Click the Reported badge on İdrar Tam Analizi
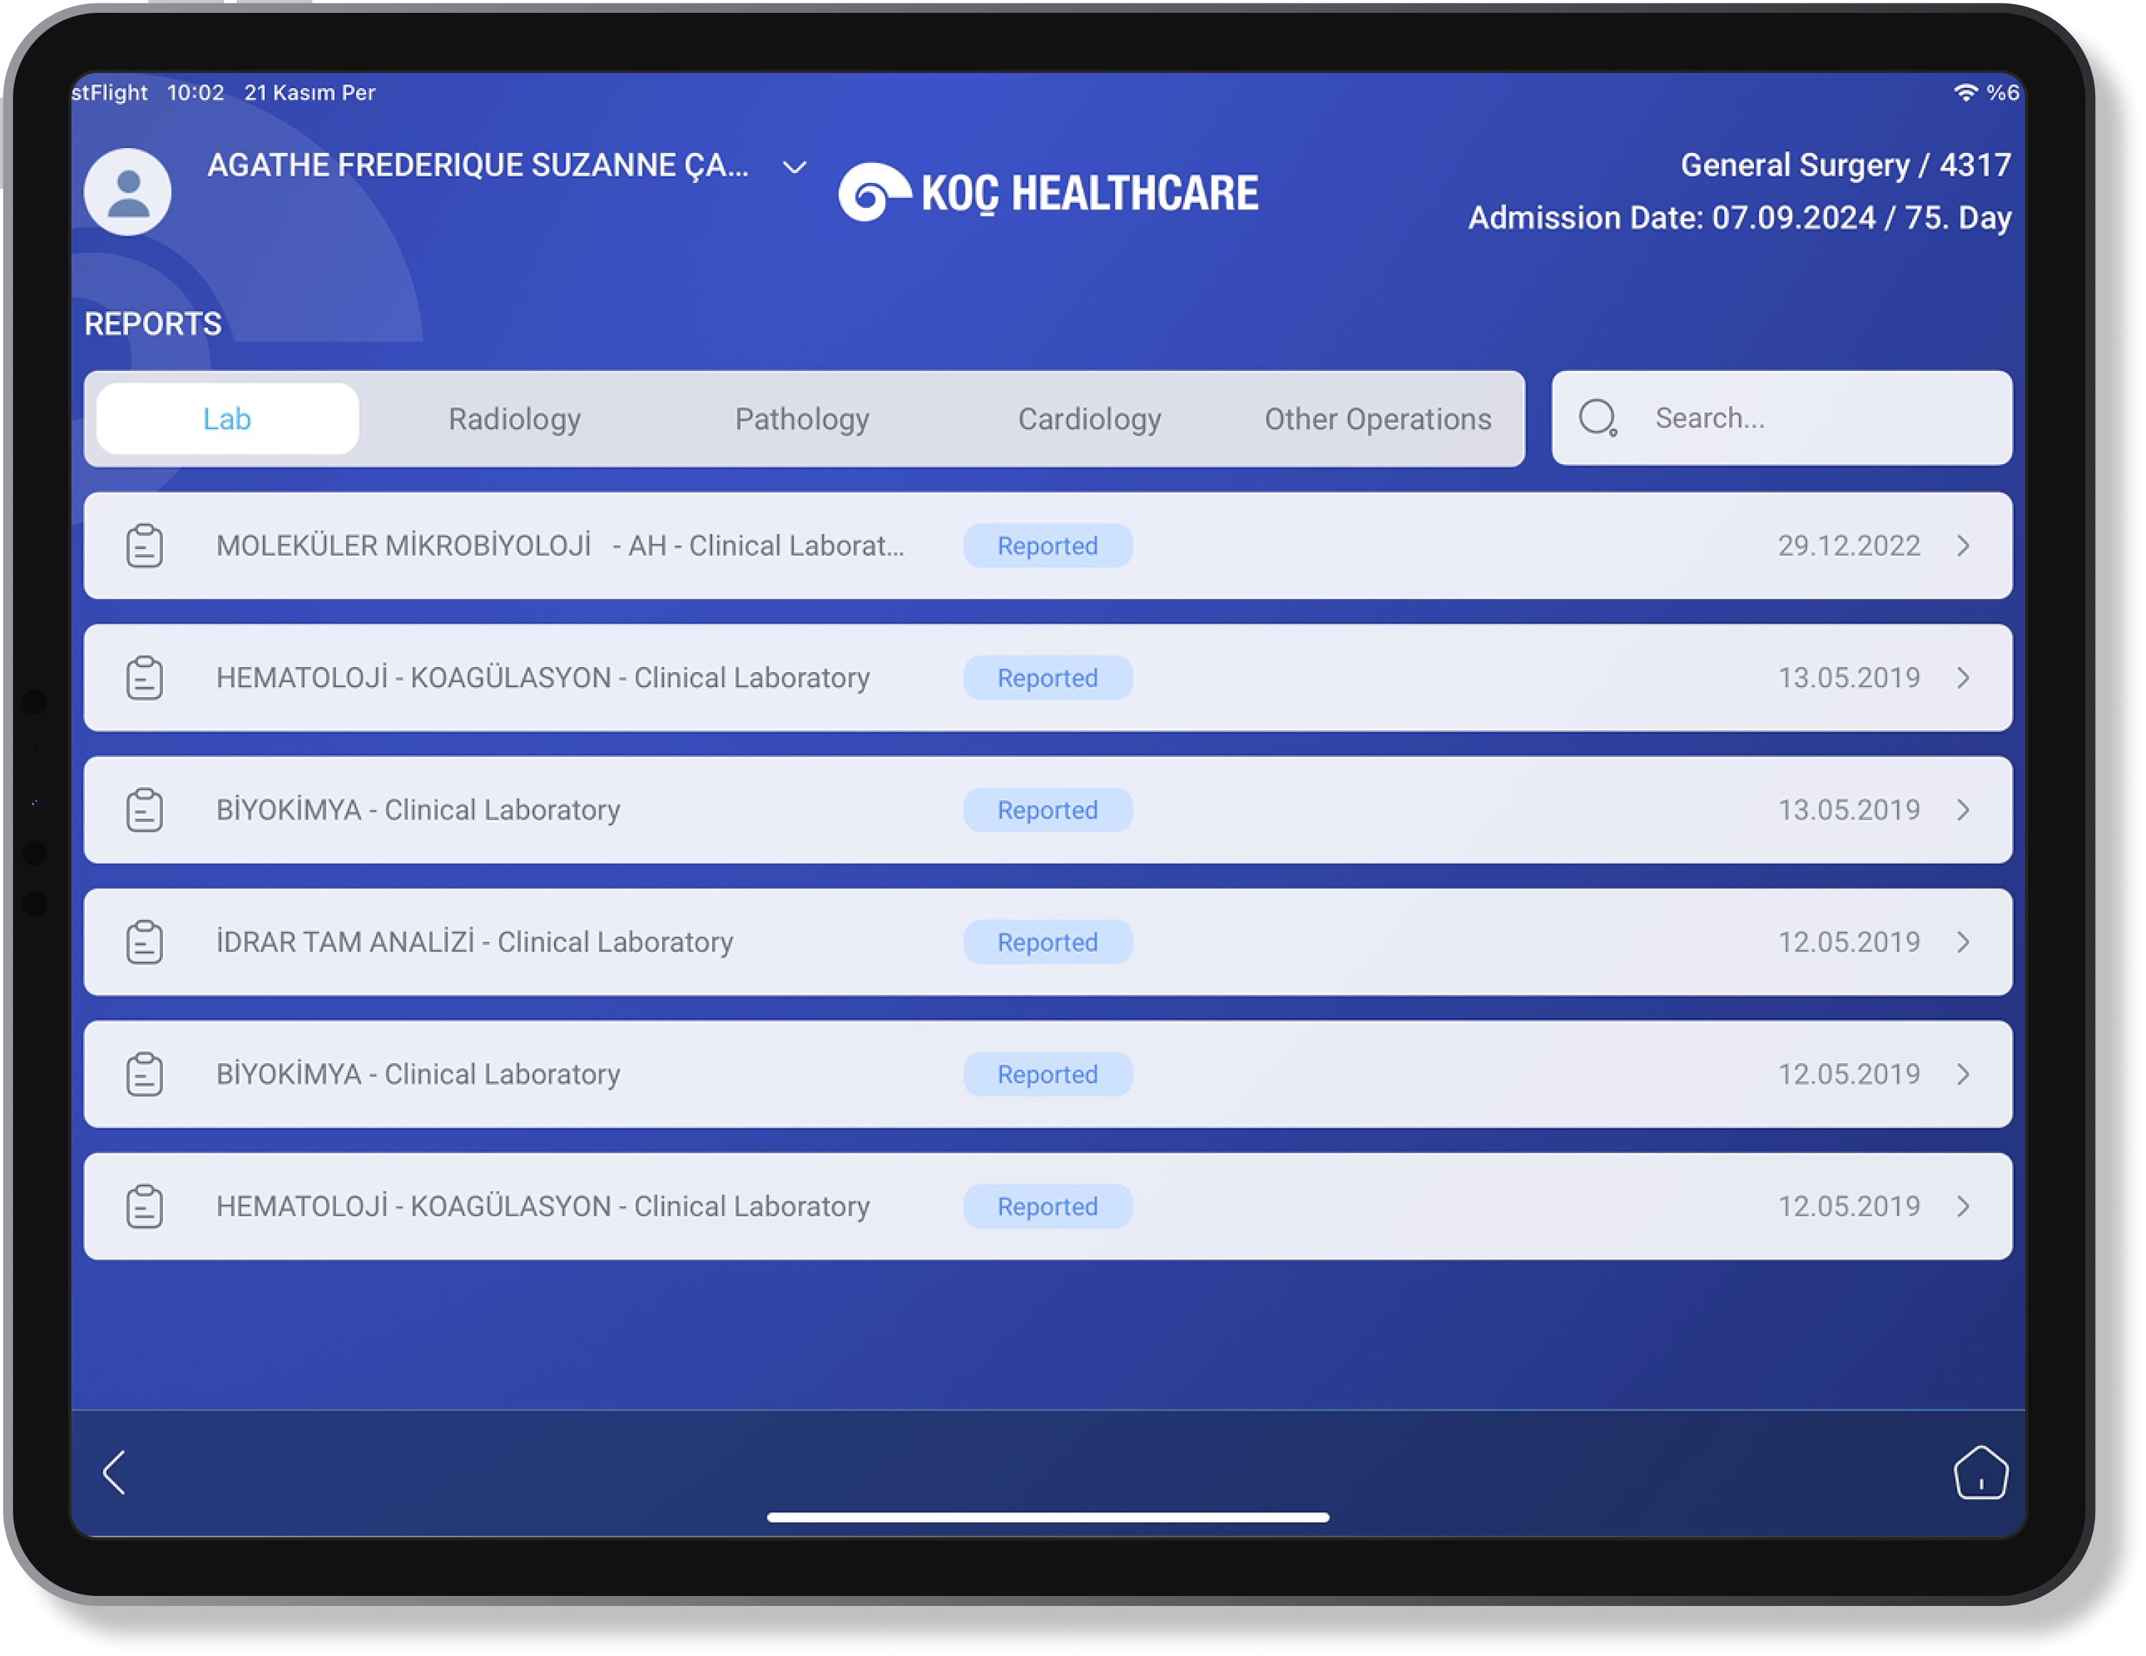 point(1046,942)
